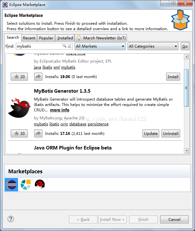This screenshot has height=231, width=195.
Task: Select the Obeo marketplace catalog icon
Action: click(26, 185)
